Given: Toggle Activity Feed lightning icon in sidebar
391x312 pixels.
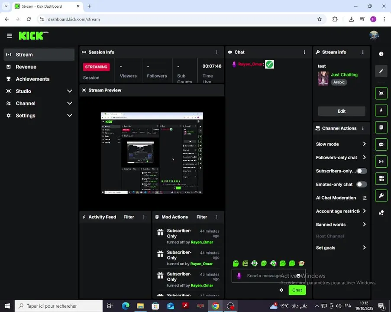Looking at the screenshot, I should [x=381, y=110].
